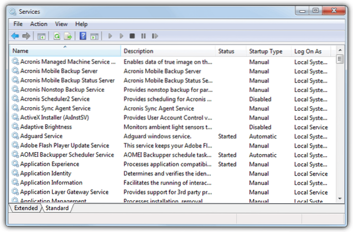Sort by the Status column header
This screenshot has width=353, height=232.
coord(231,51)
